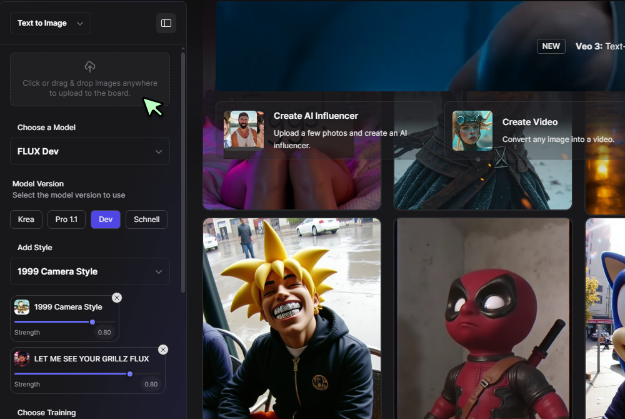Select the Dev model version

click(106, 220)
